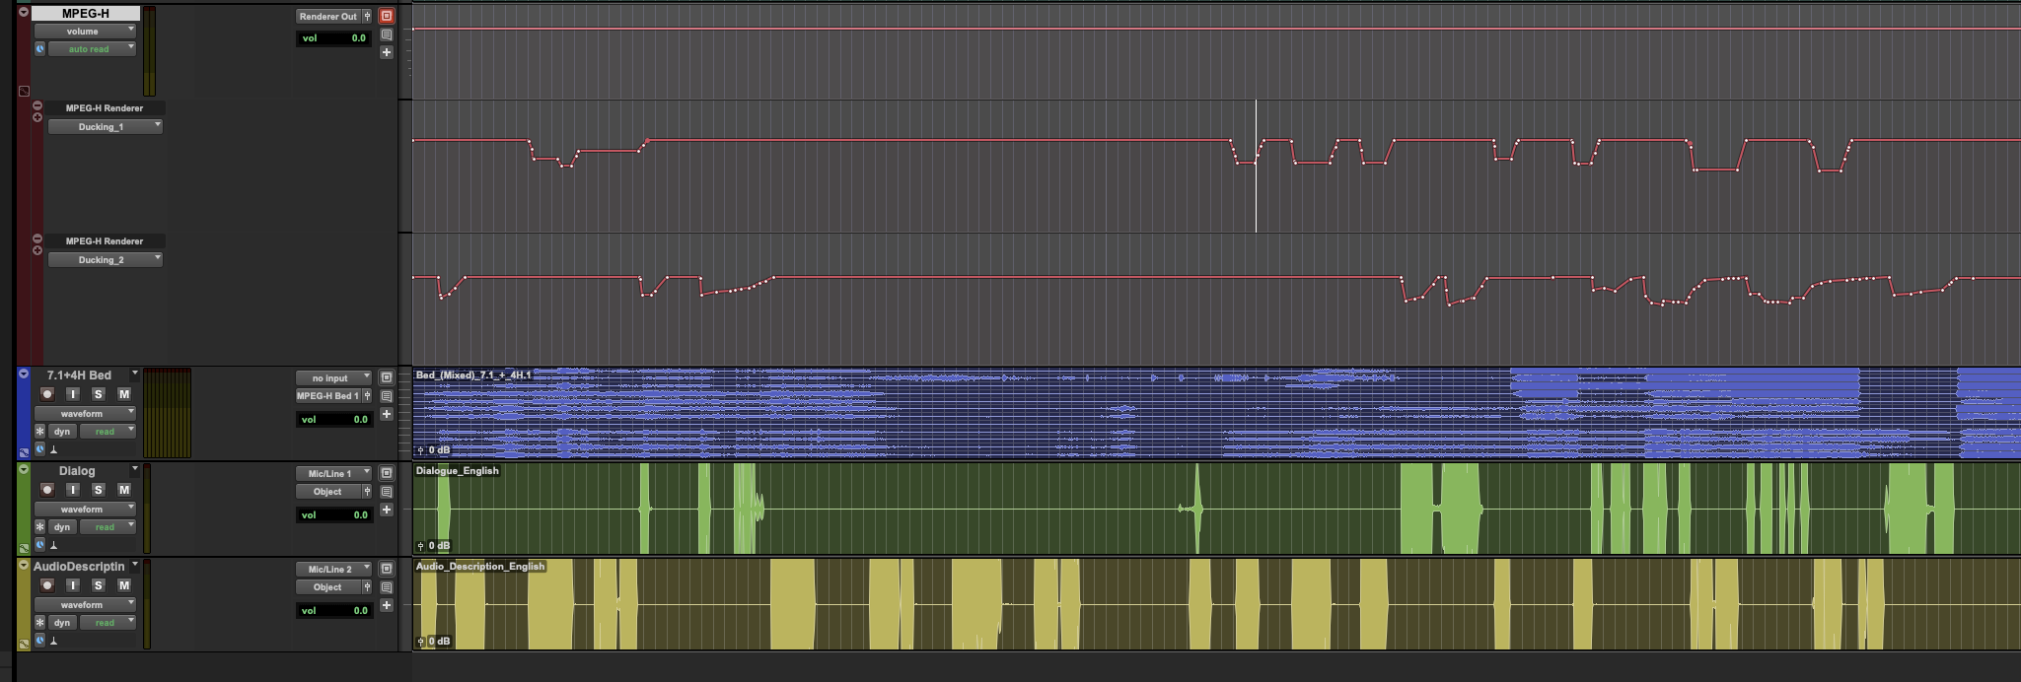
Task: Open MPEG-H volume view selector
Action: (85, 31)
